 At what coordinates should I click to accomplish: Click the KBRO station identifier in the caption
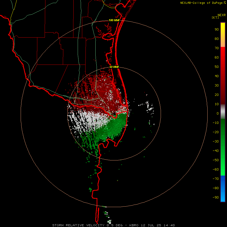click(x=134, y=225)
